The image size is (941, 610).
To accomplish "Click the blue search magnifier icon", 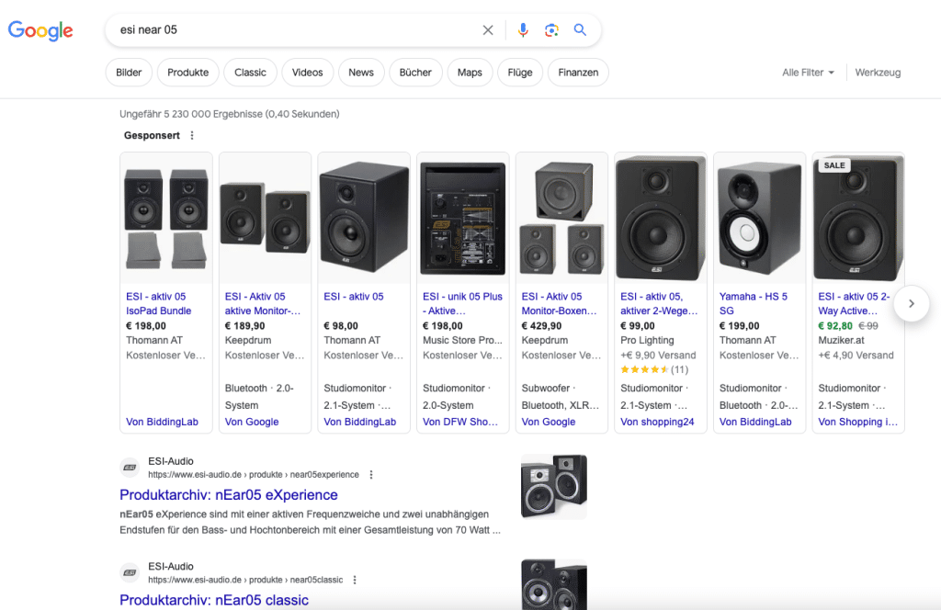I will click(580, 29).
